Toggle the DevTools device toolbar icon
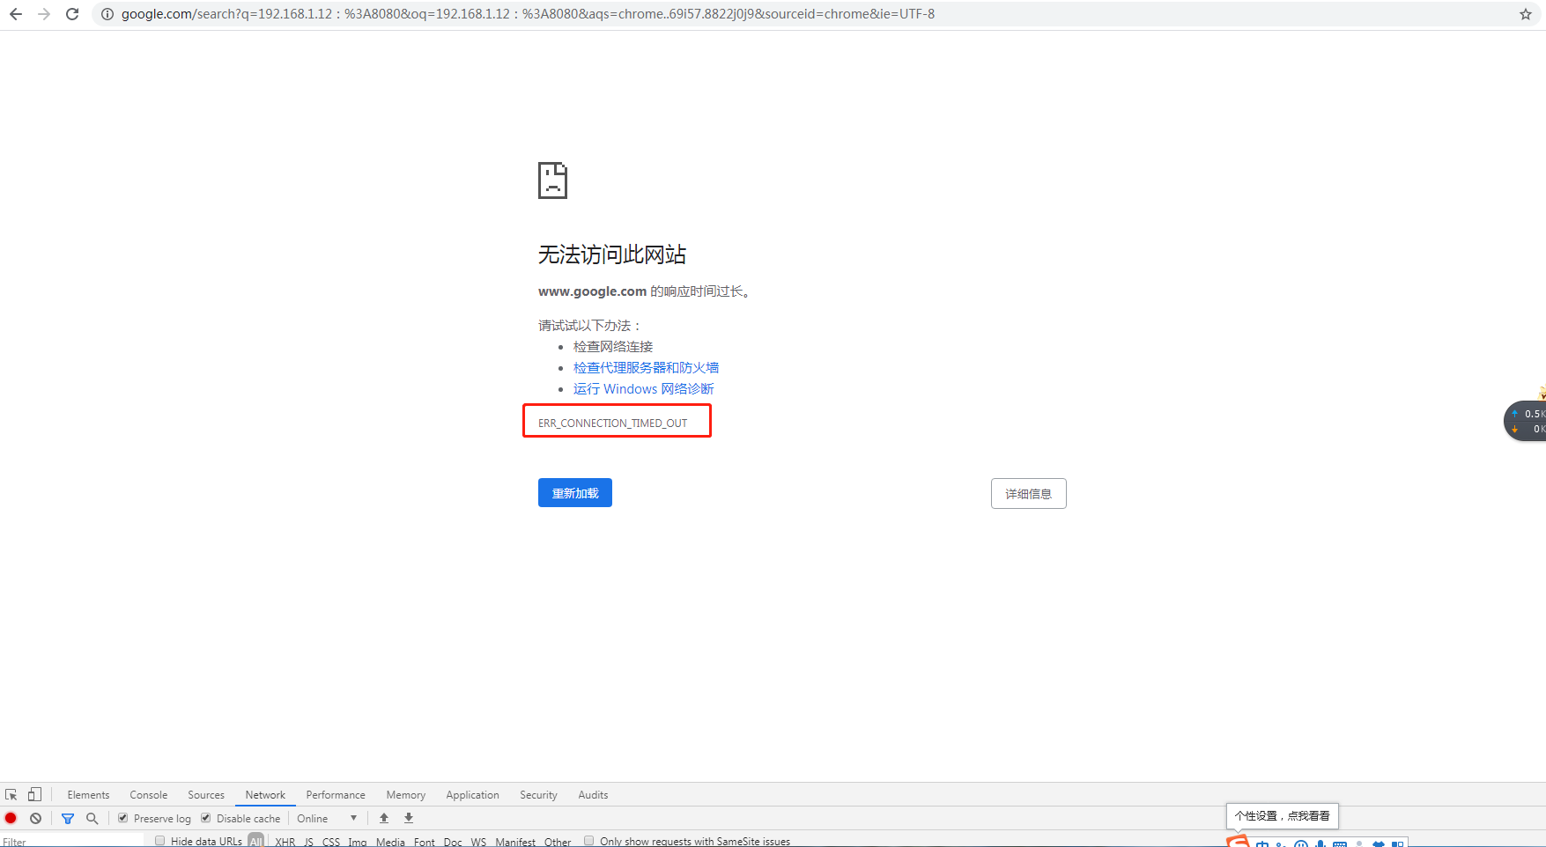Image resolution: width=1546 pixels, height=847 pixels. click(x=34, y=794)
